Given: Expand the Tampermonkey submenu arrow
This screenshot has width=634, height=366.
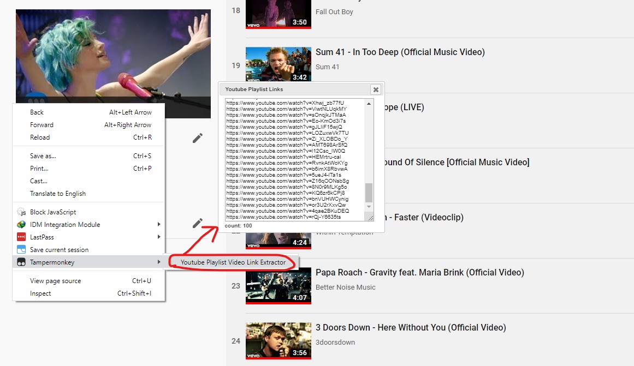Looking at the screenshot, I should [x=159, y=262].
